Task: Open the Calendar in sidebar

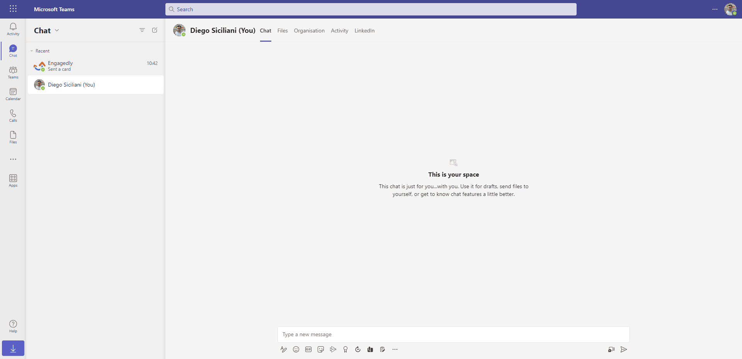Action: 13,94
